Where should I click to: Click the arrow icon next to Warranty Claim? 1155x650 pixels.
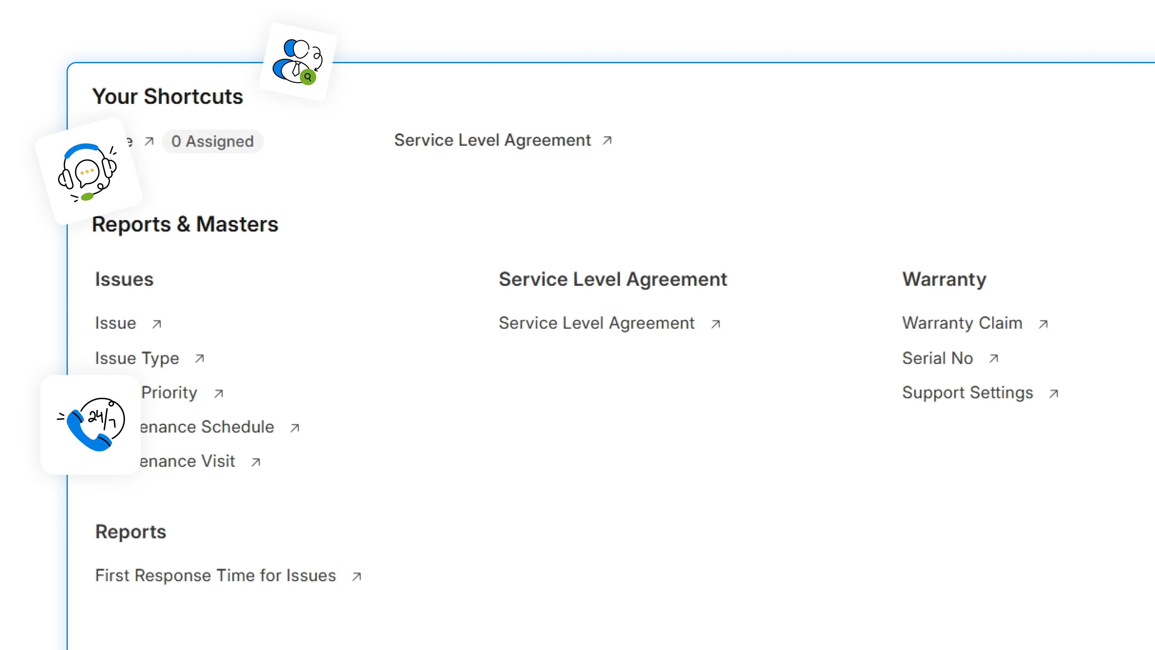pyautogui.click(x=1043, y=323)
